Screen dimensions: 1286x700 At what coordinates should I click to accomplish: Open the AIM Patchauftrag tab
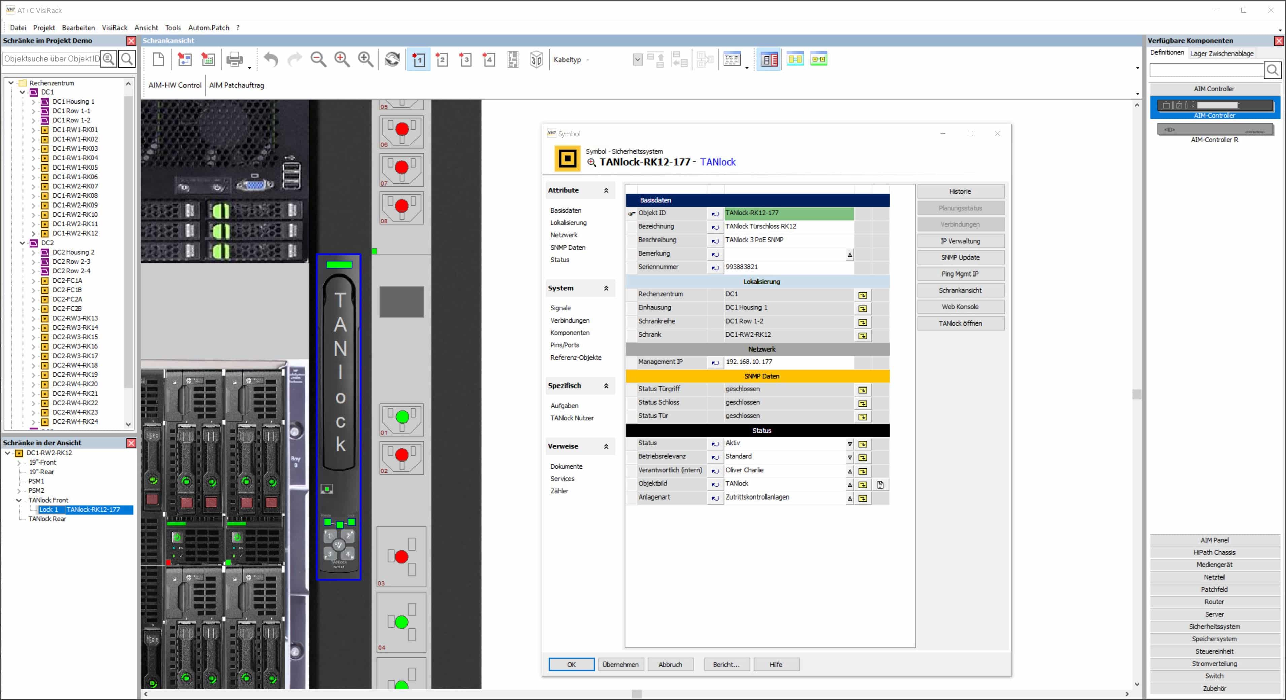tap(237, 85)
